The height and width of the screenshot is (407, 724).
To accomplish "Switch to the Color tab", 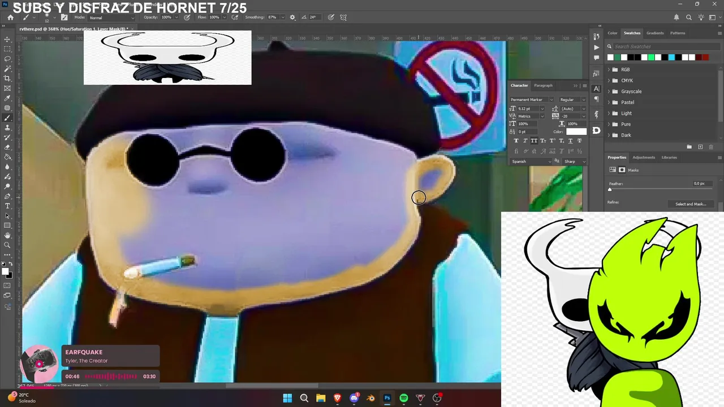I will 613,33.
